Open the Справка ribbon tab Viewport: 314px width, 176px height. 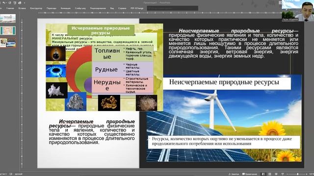(122, 8)
